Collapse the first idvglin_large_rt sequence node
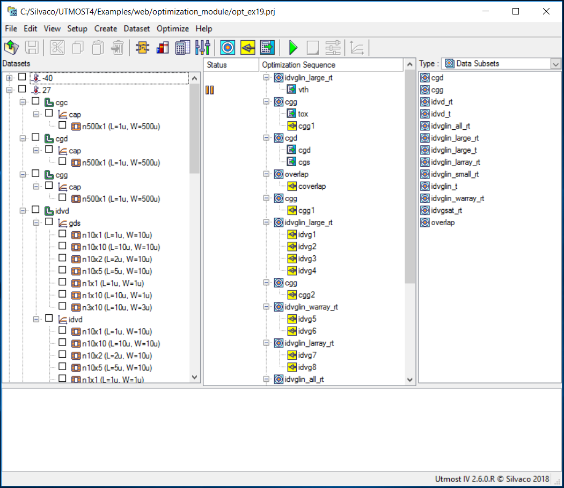564x488 pixels. 266,77
